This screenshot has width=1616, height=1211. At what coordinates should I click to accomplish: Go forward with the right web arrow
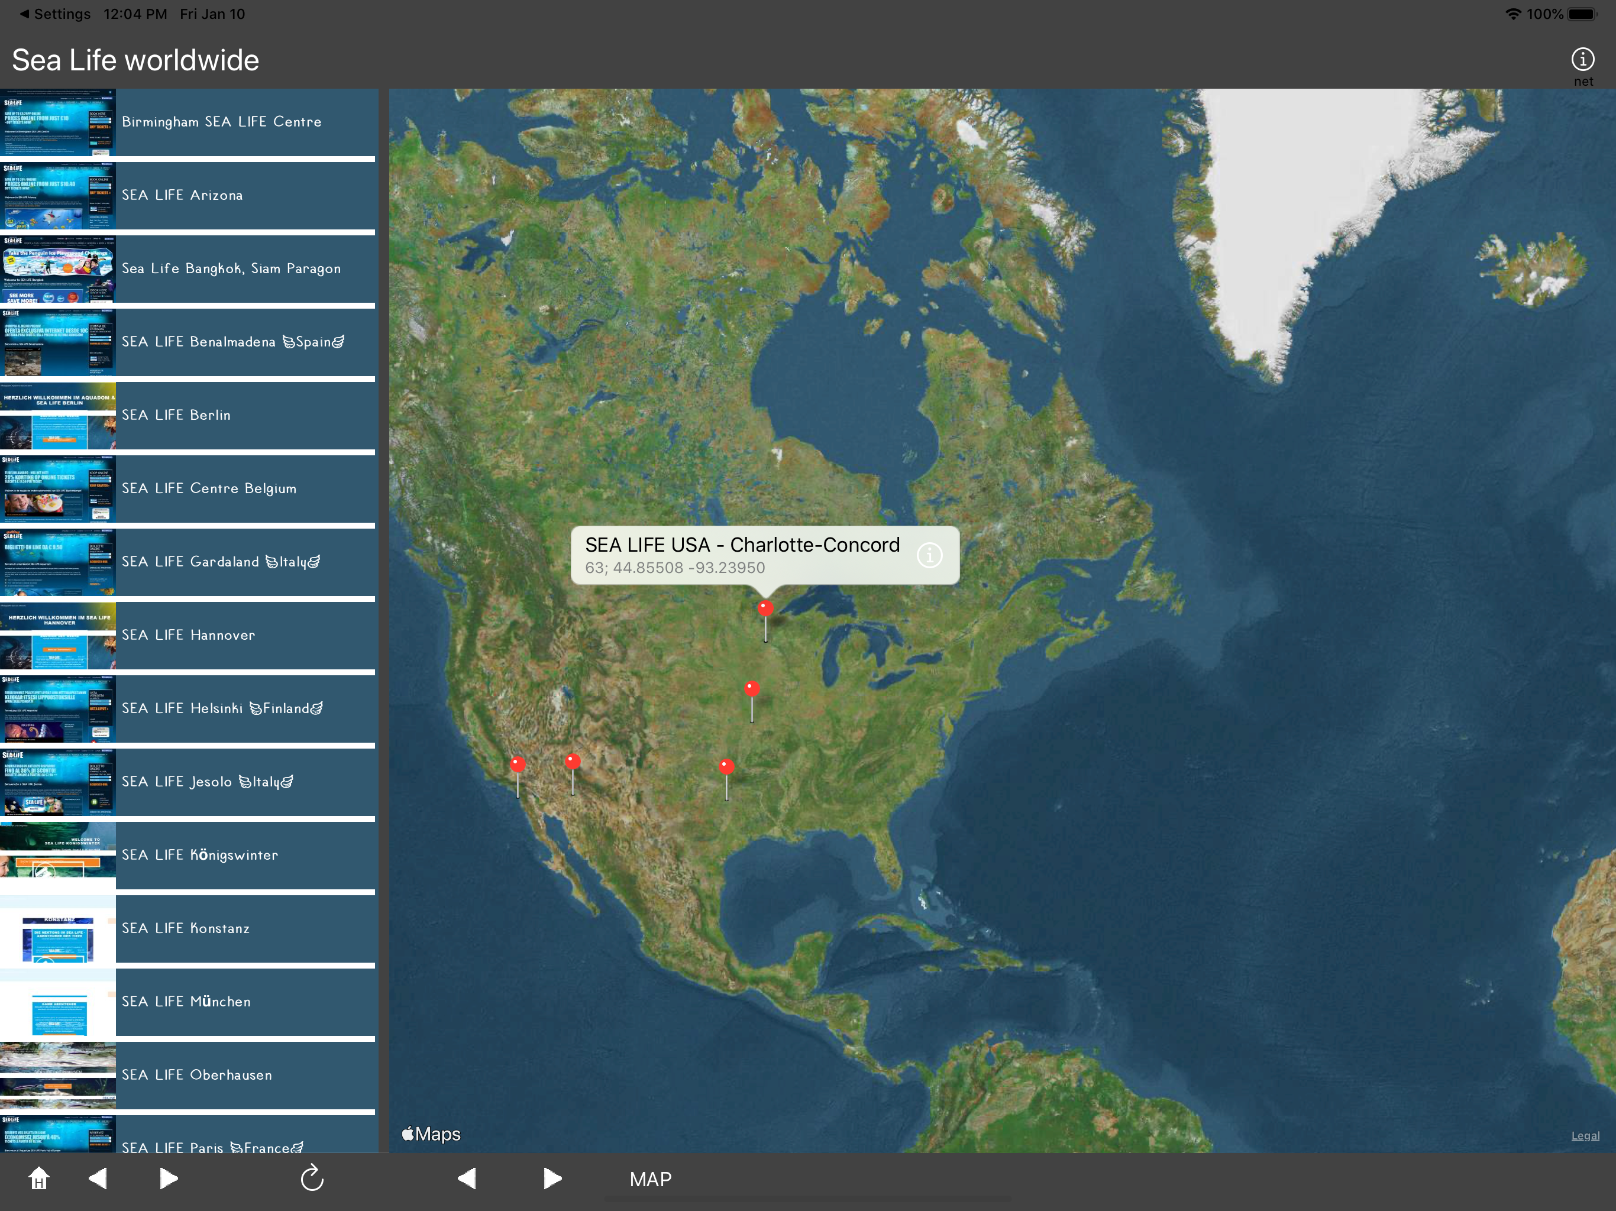[169, 1178]
